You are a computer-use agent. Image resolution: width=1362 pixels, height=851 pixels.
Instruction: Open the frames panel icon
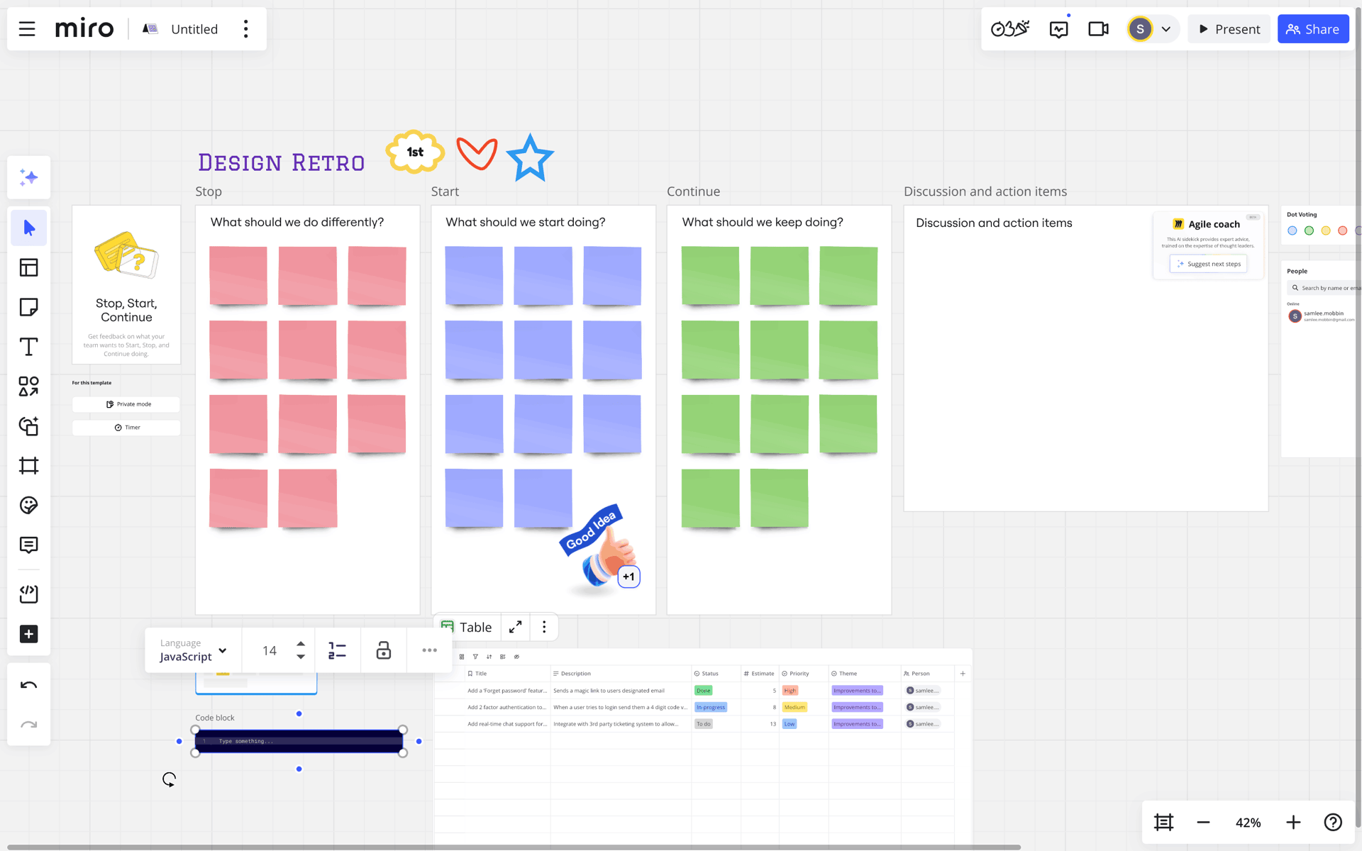[x=1163, y=822]
